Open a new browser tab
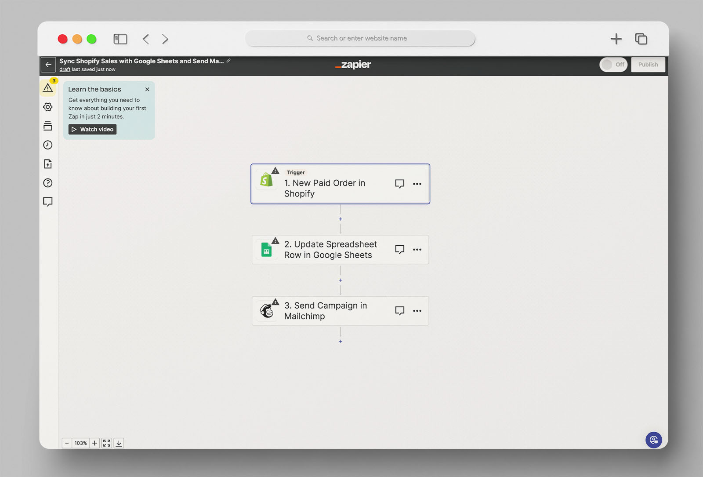This screenshot has width=703, height=477. [616, 39]
